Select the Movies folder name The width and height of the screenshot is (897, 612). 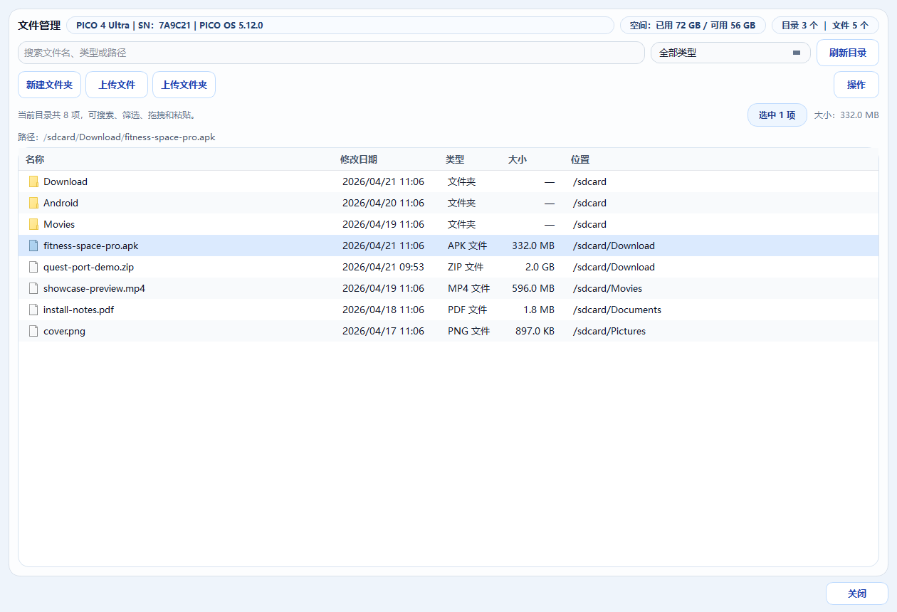pyautogui.click(x=59, y=224)
